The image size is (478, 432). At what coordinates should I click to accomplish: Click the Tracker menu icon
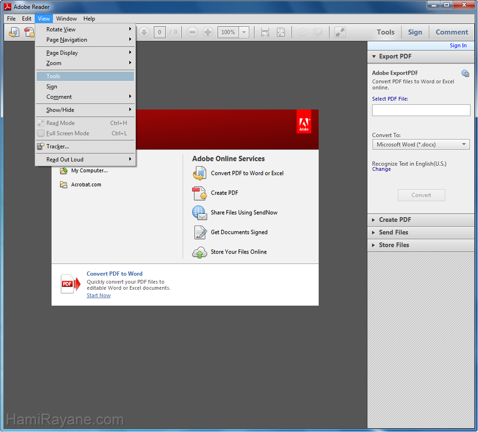click(41, 146)
